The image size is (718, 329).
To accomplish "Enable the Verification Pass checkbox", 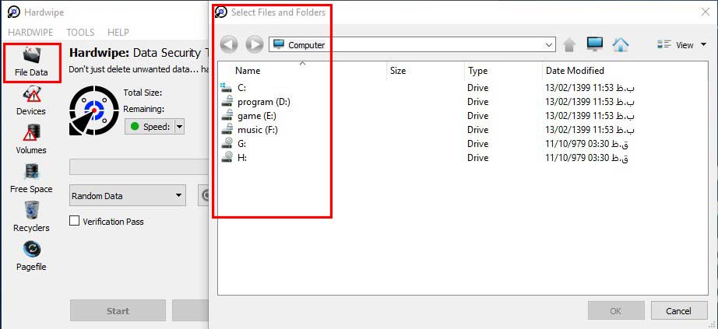I will [74, 221].
